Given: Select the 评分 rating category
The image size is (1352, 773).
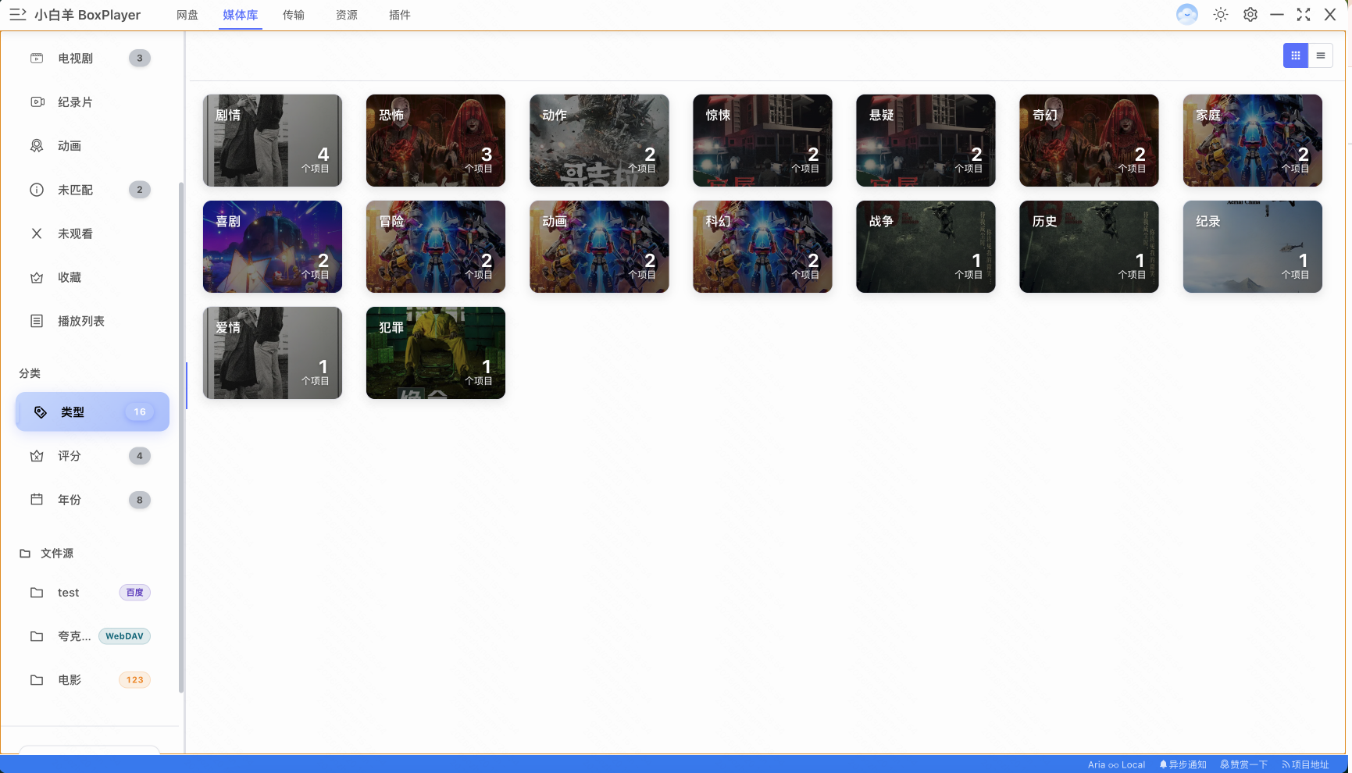Looking at the screenshot, I should (x=70, y=456).
